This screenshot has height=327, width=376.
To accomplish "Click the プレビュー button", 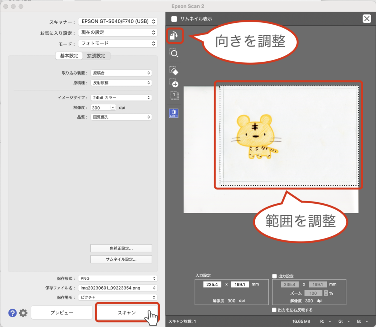I will [62, 313].
